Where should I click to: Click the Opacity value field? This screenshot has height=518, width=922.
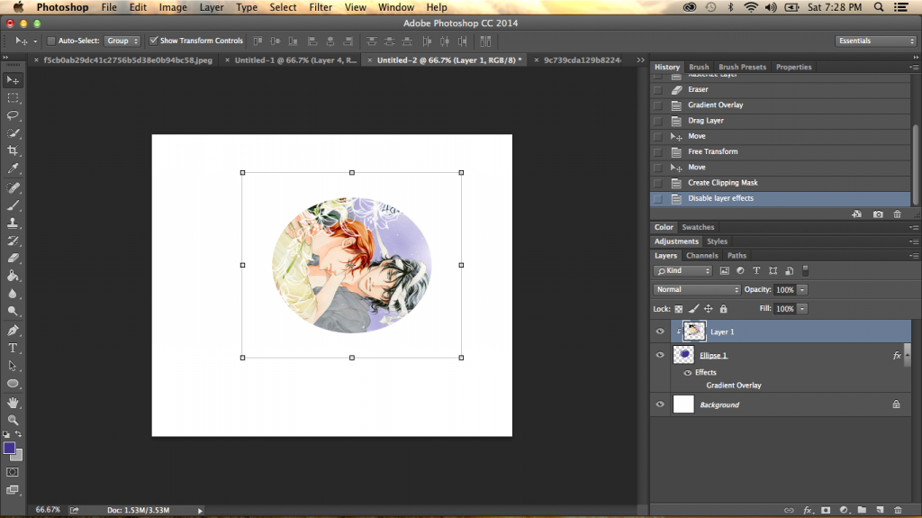pyautogui.click(x=784, y=289)
